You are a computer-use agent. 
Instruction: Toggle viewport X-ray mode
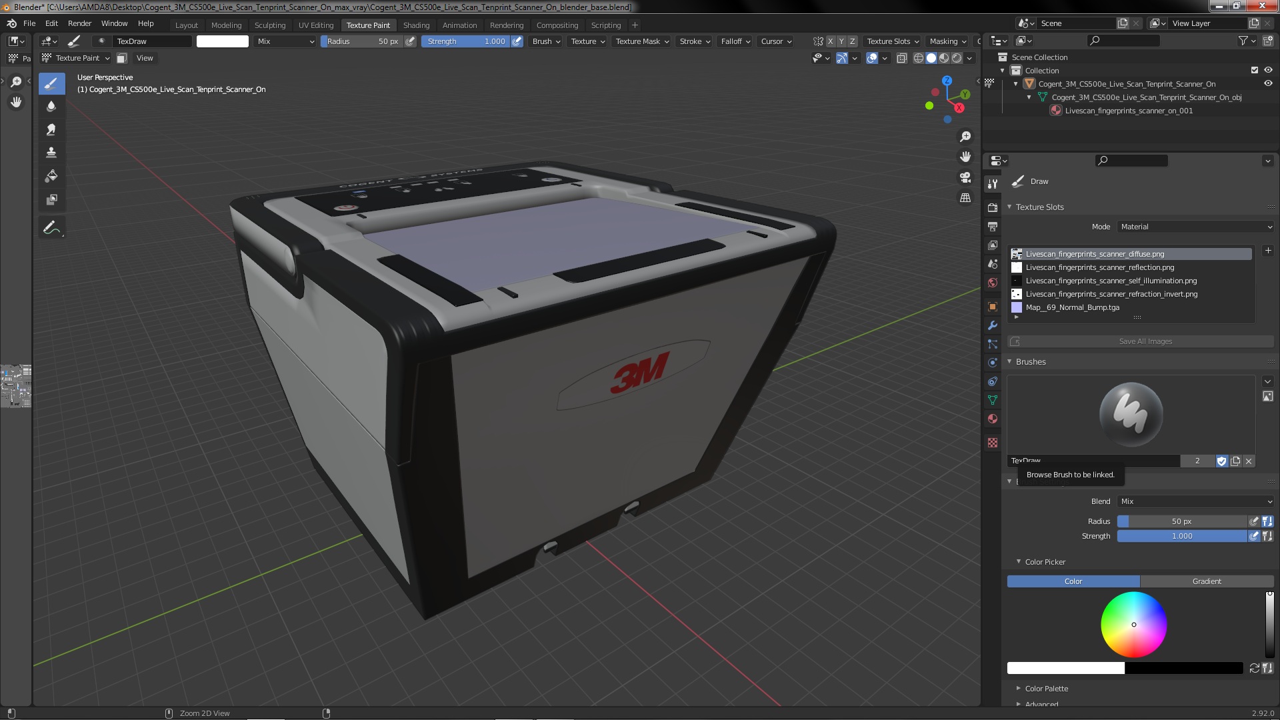click(902, 58)
